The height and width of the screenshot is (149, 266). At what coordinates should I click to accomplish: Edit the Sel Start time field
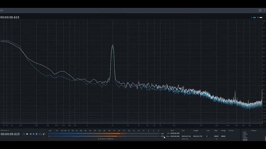click(175, 133)
